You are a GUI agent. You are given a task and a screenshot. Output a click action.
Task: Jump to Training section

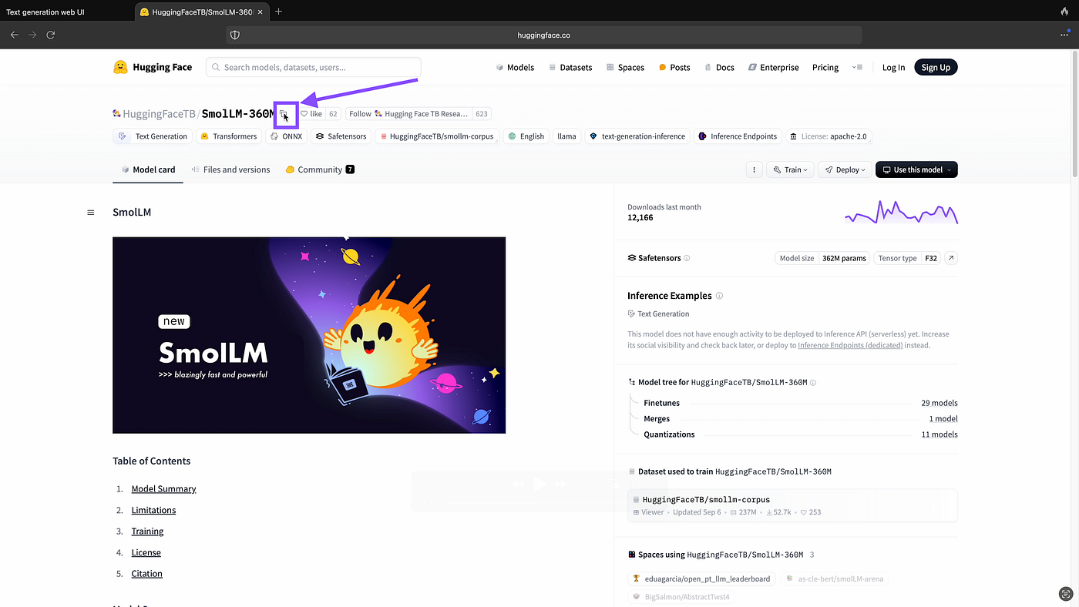coord(147,532)
